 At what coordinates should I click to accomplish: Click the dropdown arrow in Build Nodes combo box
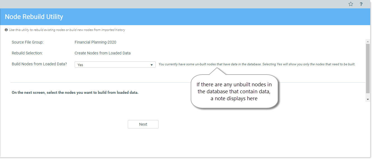(152, 65)
